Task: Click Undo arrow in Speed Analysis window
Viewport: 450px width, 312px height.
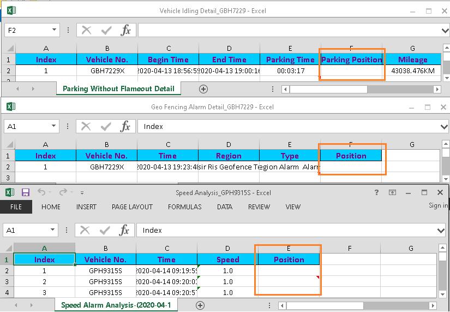Action: [x=41, y=192]
